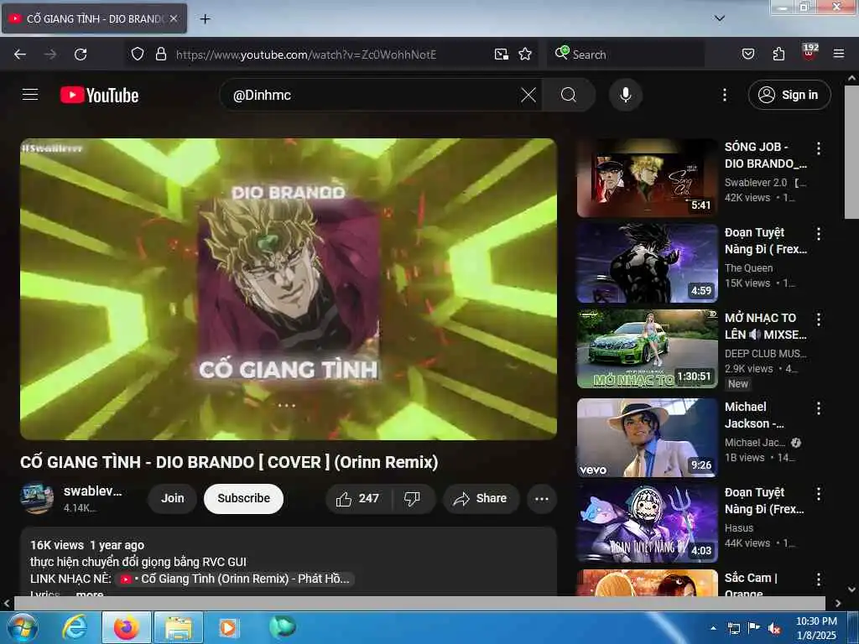This screenshot has height=644, width=859.
Task: Open the Đoạn Tuyệt Nàng Đi 4:59 thumbnail
Action: tap(648, 263)
